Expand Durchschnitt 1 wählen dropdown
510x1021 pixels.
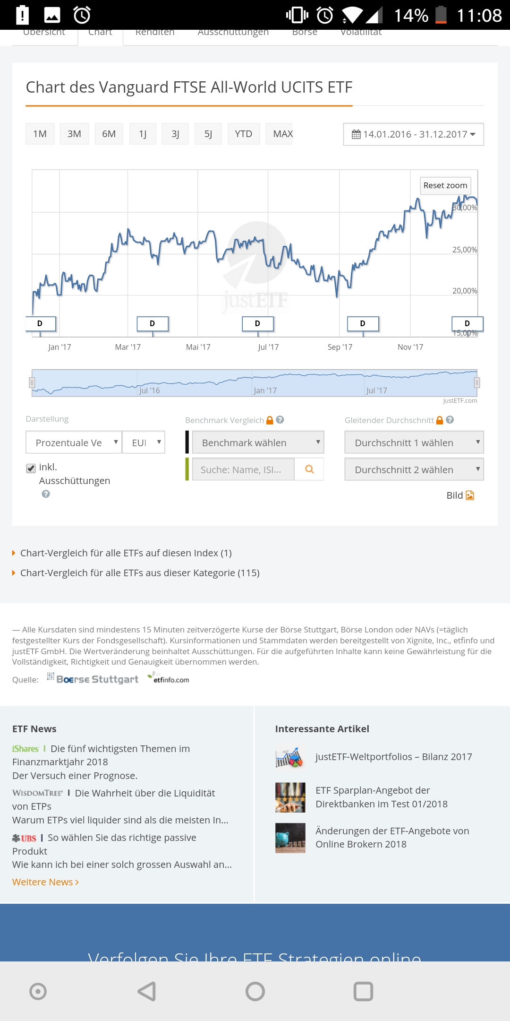point(414,442)
